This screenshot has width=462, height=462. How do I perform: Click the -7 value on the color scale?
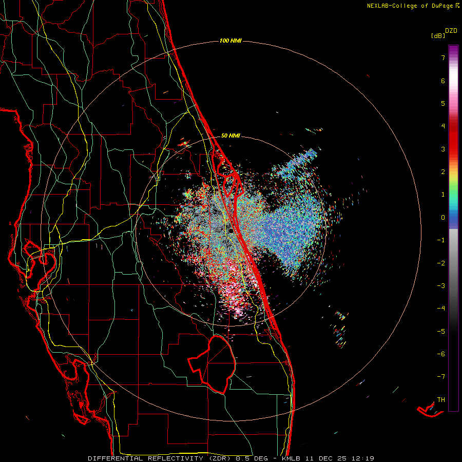point(441,377)
